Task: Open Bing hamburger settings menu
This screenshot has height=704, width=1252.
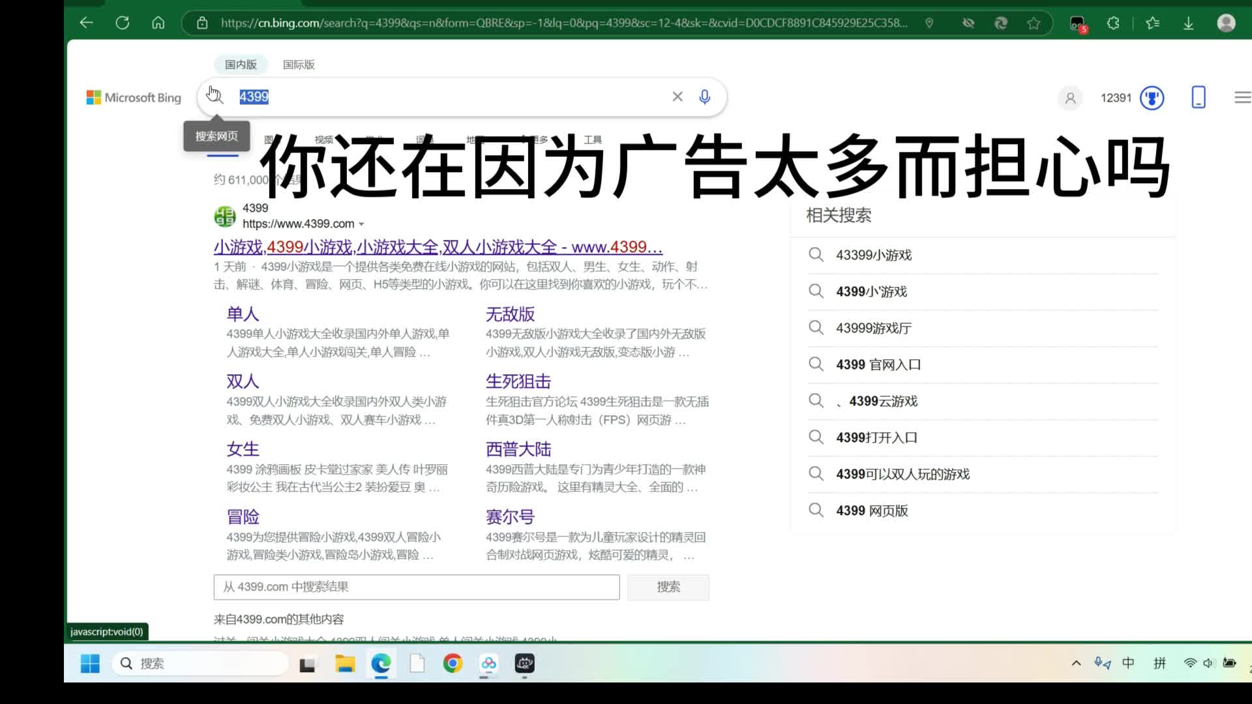Action: 1242,97
